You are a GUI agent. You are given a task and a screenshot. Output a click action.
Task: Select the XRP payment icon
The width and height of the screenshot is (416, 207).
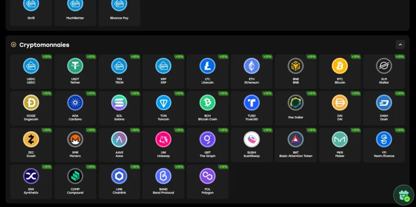[x=163, y=66]
